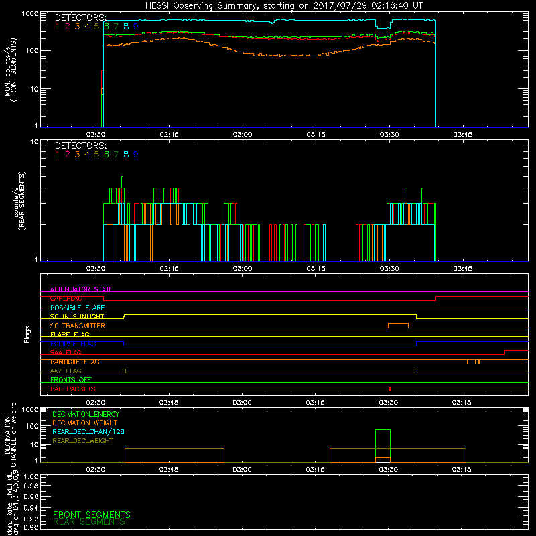This screenshot has width=536, height=536.
Task: Click detector 8 in front segments legend
Action: [x=126, y=26]
